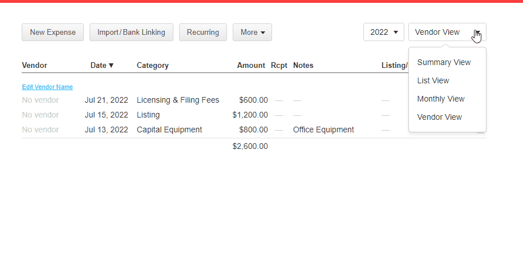
Task: Sort by the Vendor column header
Action: pyautogui.click(x=34, y=66)
